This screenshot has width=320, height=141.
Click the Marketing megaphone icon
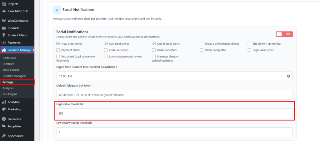pos(4,109)
